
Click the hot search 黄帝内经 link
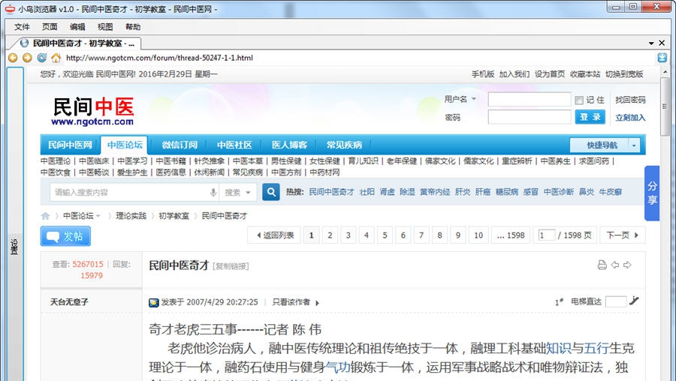click(435, 192)
